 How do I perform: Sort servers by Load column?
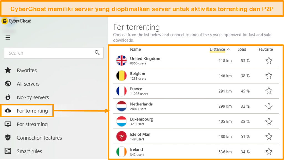pos(242,49)
